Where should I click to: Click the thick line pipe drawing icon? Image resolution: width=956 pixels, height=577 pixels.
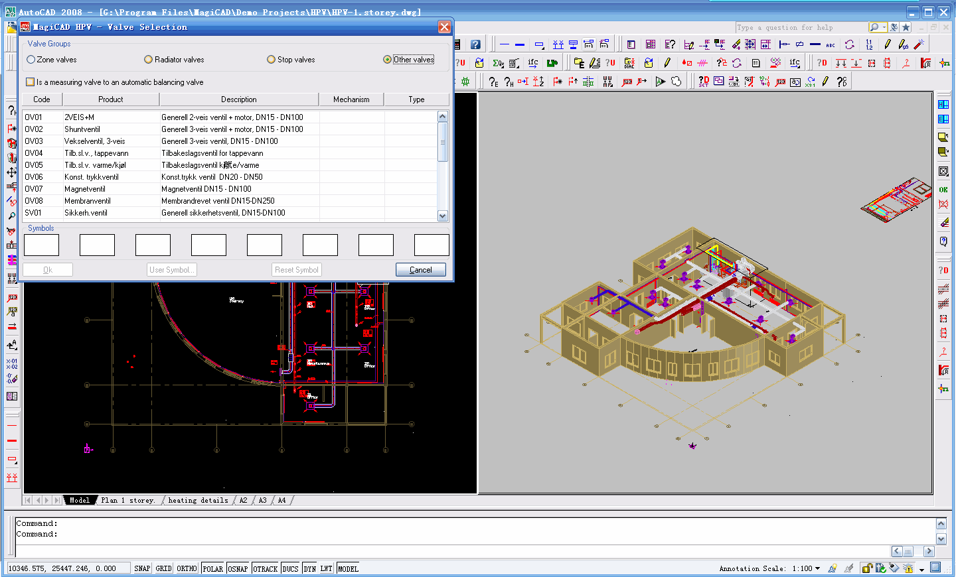click(520, 44)
